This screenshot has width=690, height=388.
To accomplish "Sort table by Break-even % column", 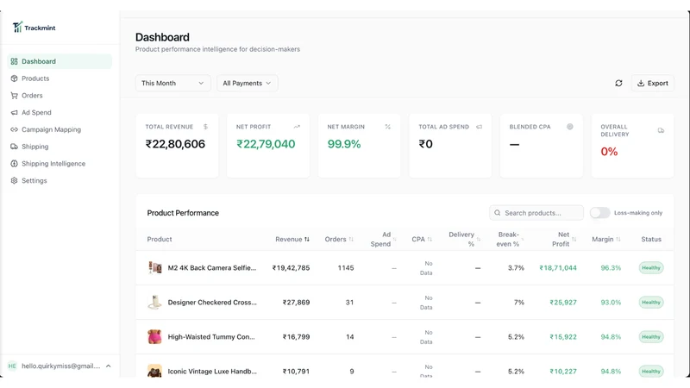I will (511, 240).
